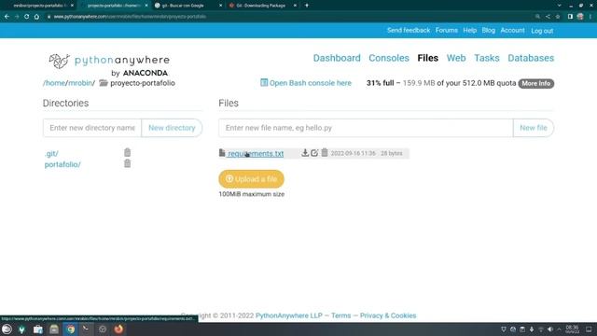
Task: Click the browser forward arrow
Action: pyautogui.click(x=17, y=17)
